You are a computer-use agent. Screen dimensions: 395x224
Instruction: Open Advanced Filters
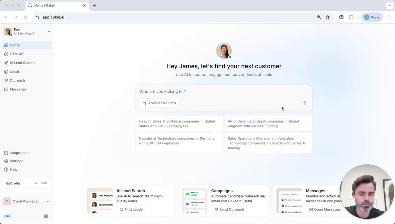[x=159, y=103]
